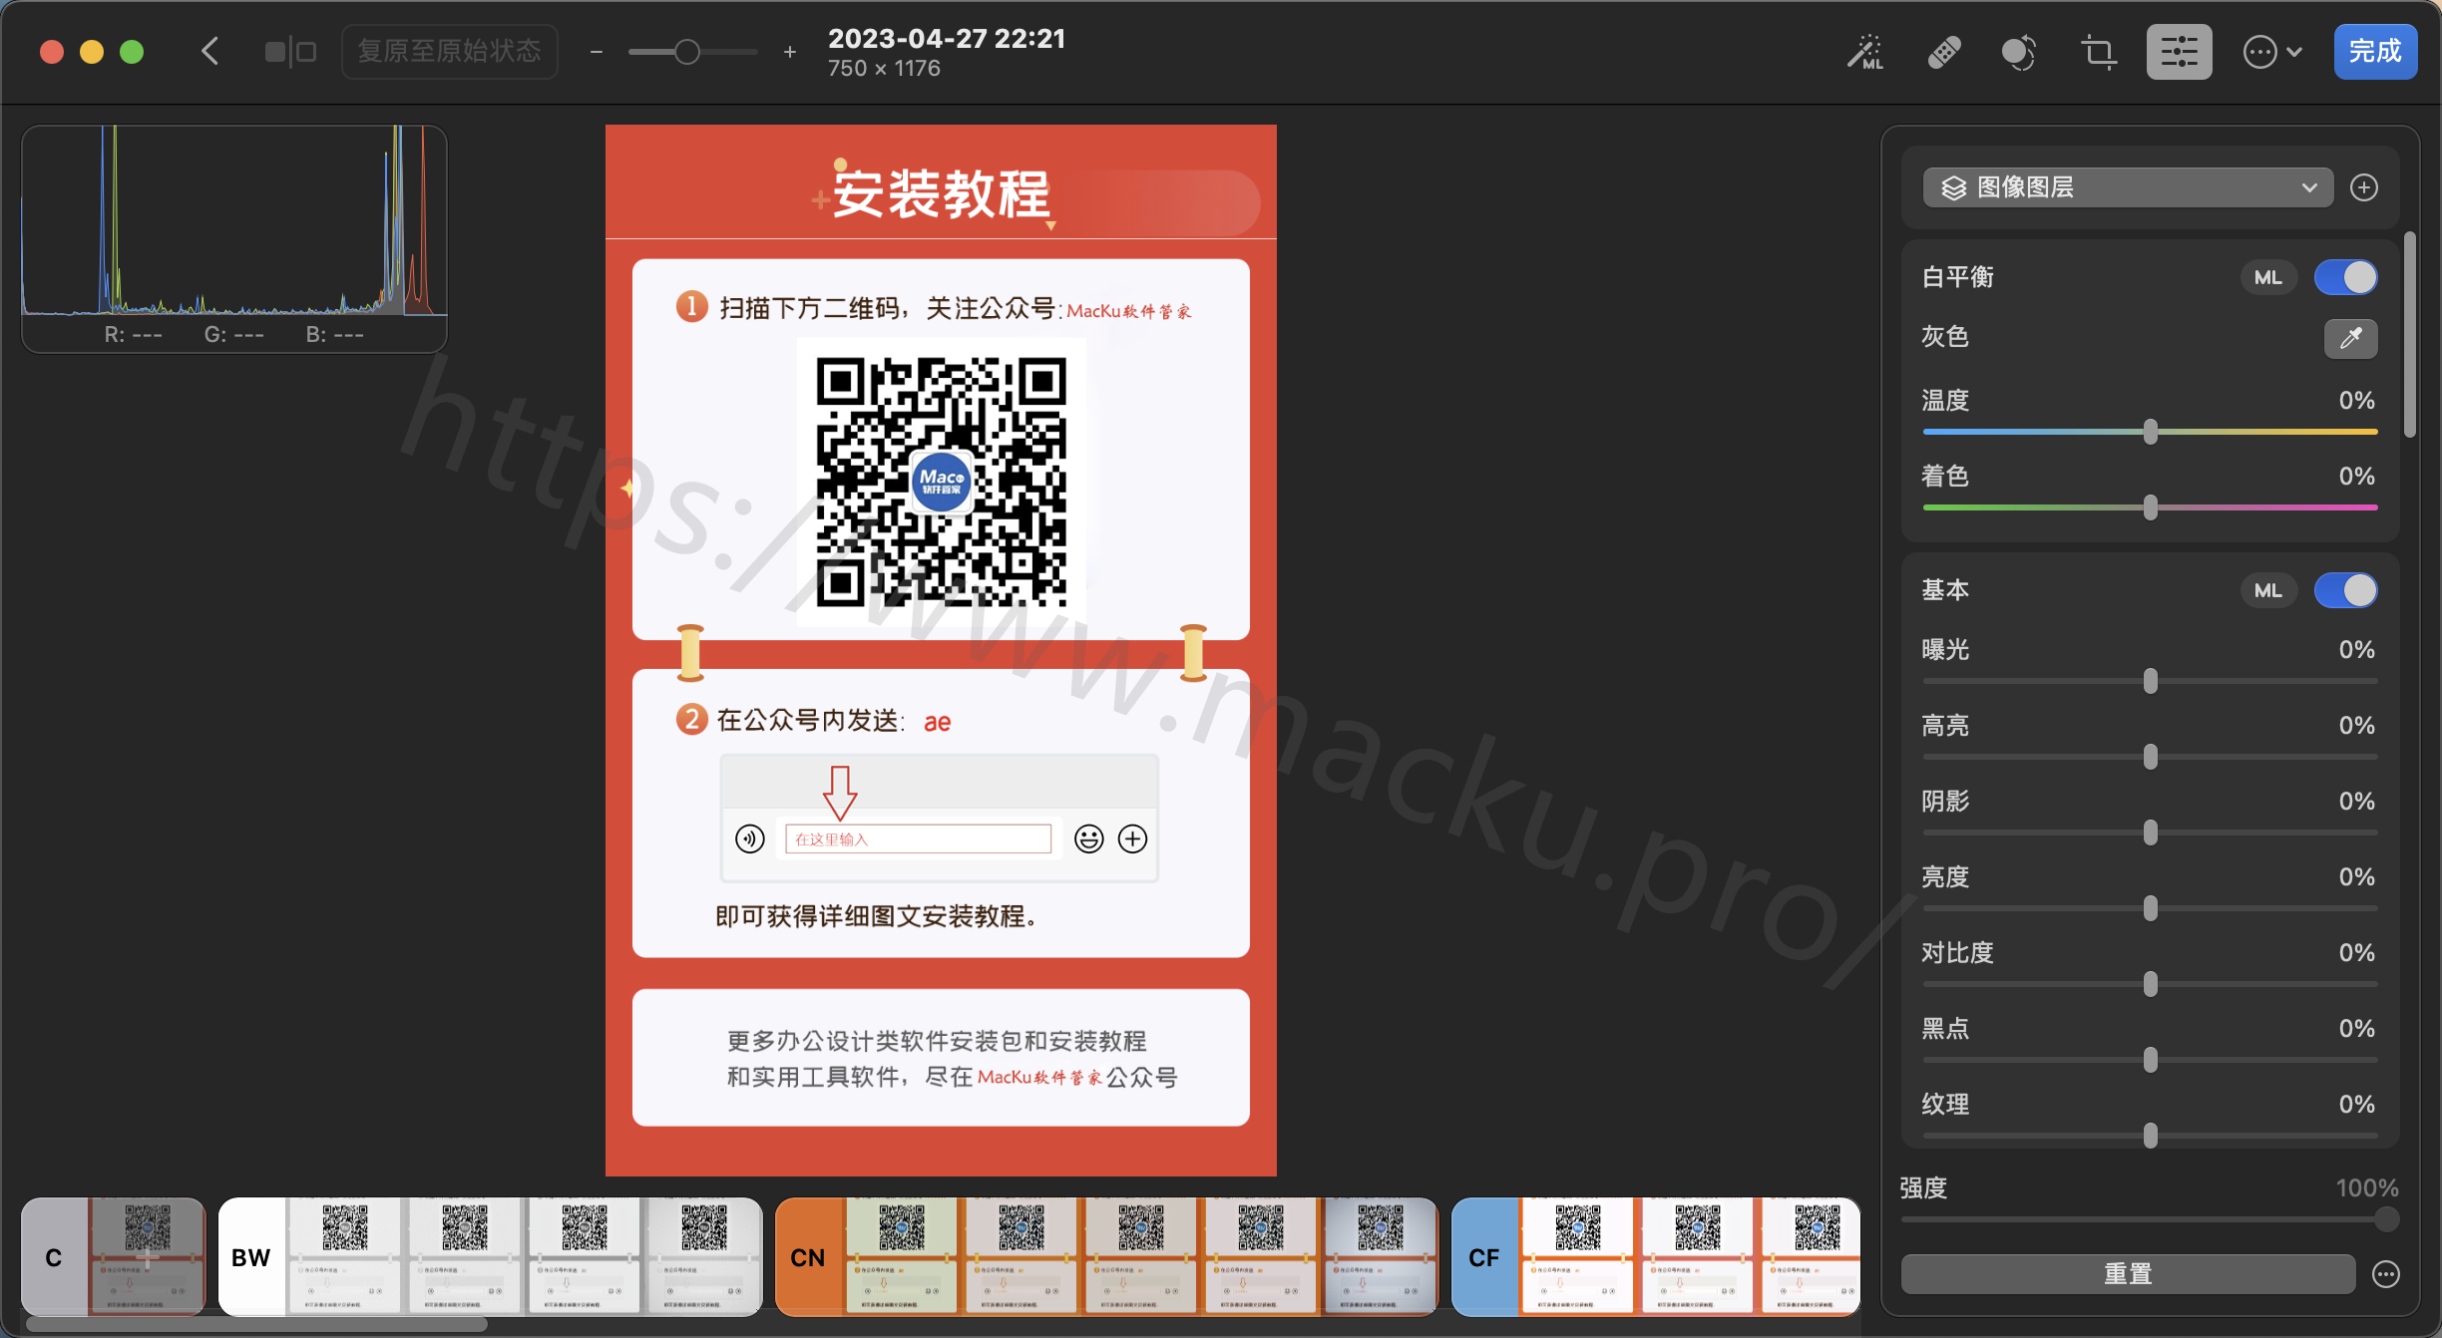The image size is (2442, 1338).
Task: Click the 100% value beside 强度
Action: click(x=2367, y=1187)
